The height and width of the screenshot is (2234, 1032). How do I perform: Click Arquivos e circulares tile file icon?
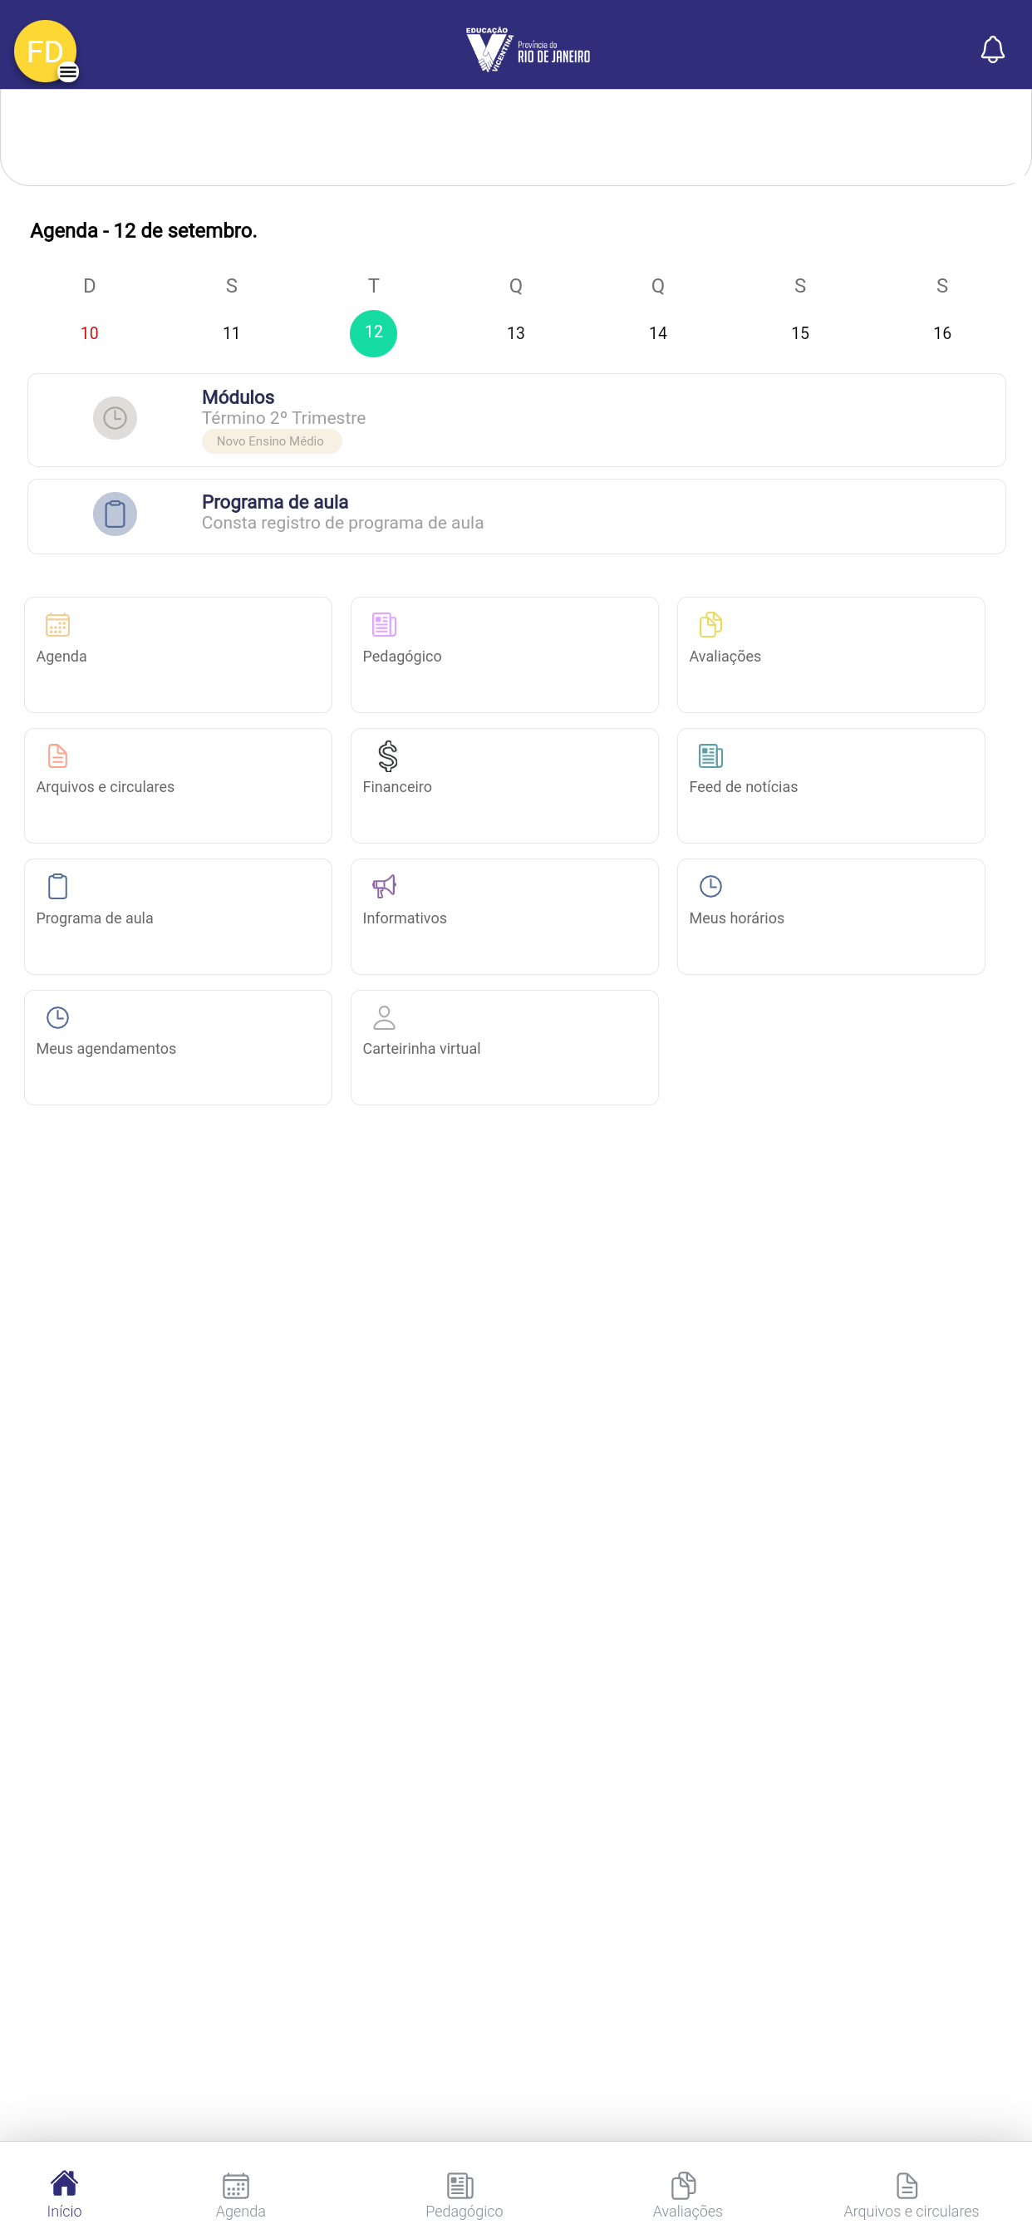57,755
